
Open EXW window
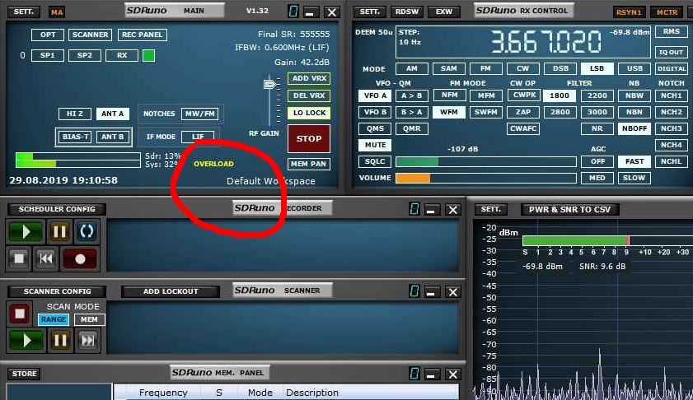(443, 12)
